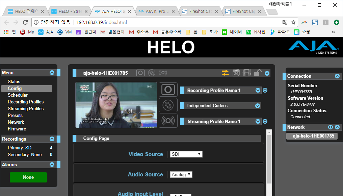Image resolution: width=343 pixels, height=196 pixels.
Task: Click the green up-arrow extension icon
Action: point(337,22)
